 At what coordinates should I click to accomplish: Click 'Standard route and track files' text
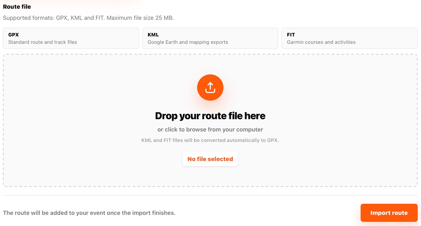point(43,42)
